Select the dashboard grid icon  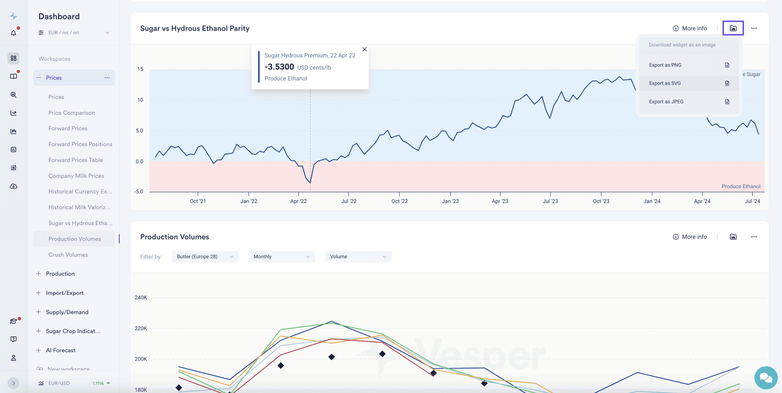(x=13, y=58)
